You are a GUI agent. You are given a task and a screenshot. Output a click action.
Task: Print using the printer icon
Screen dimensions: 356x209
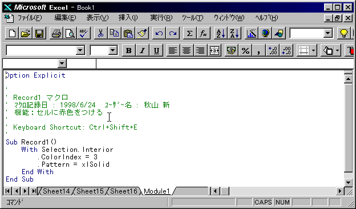[56, 34]
